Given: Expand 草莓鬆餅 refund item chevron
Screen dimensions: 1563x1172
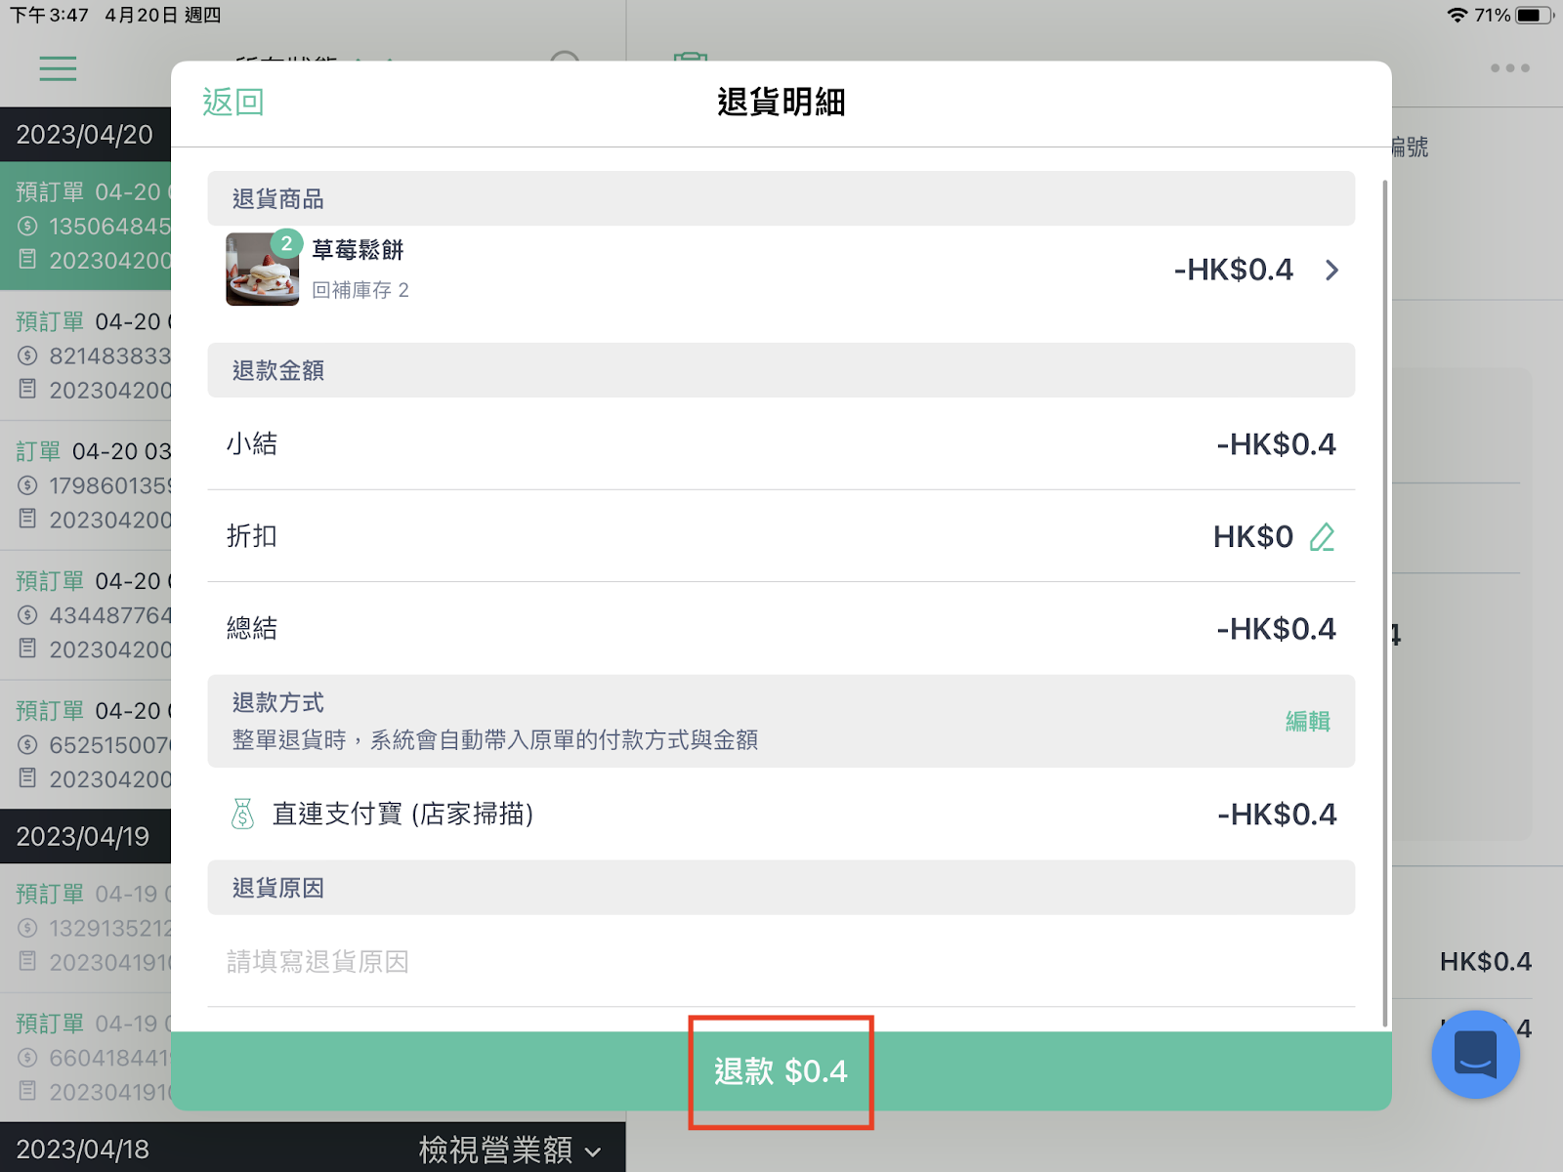Looking at the screenshot, I should point(1331,270).
